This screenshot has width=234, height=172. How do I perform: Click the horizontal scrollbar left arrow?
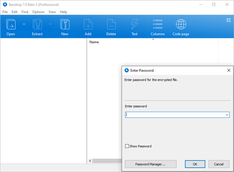[x=90, y=161]
